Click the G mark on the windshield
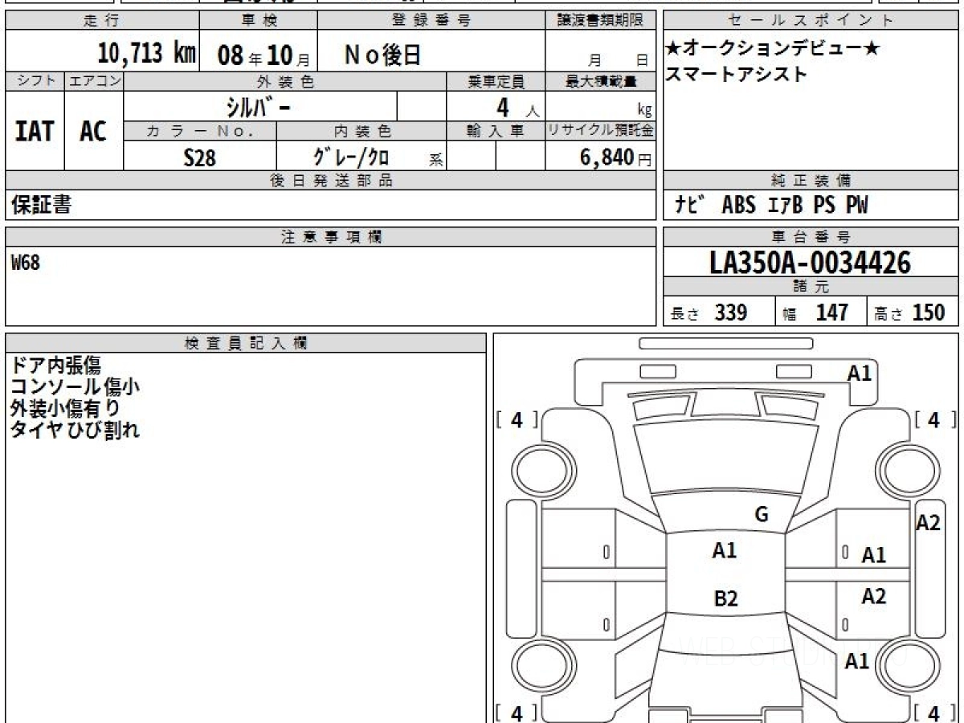 (762, 515)
